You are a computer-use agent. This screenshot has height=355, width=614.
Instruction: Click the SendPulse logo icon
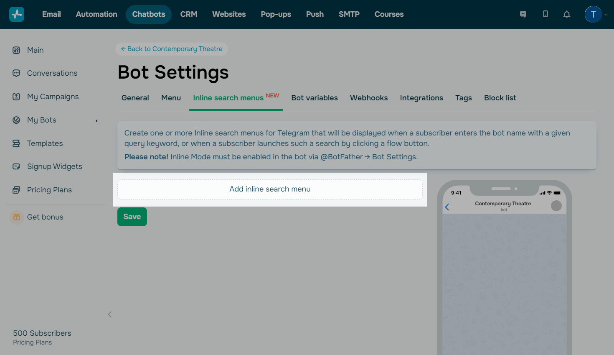click(17, 14)
